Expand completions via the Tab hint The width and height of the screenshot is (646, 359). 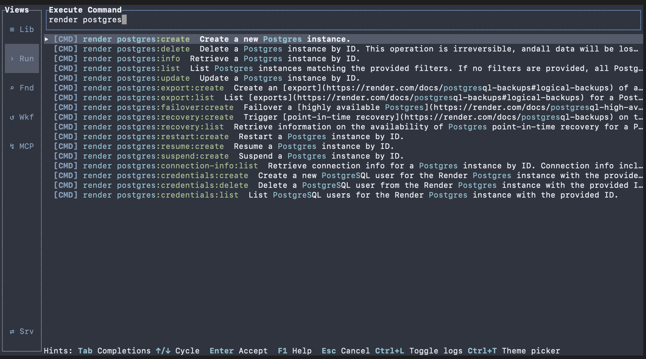85,351
